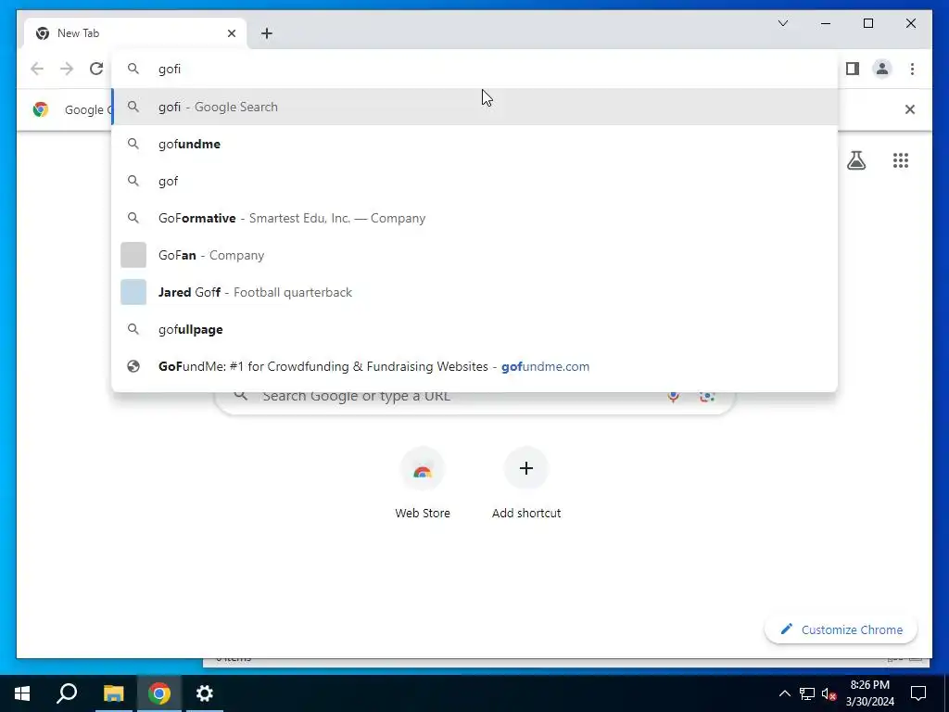949x712 pixels.
Task: Open Chrome's three-dot menu
Action: [x=912, y=69]
